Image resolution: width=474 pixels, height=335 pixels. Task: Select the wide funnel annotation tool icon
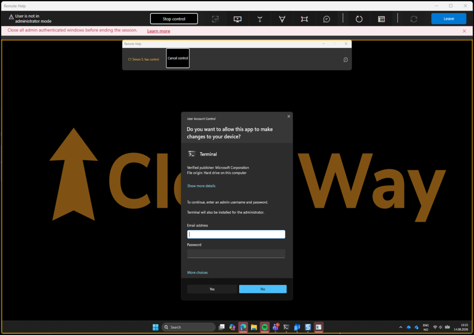282,19
